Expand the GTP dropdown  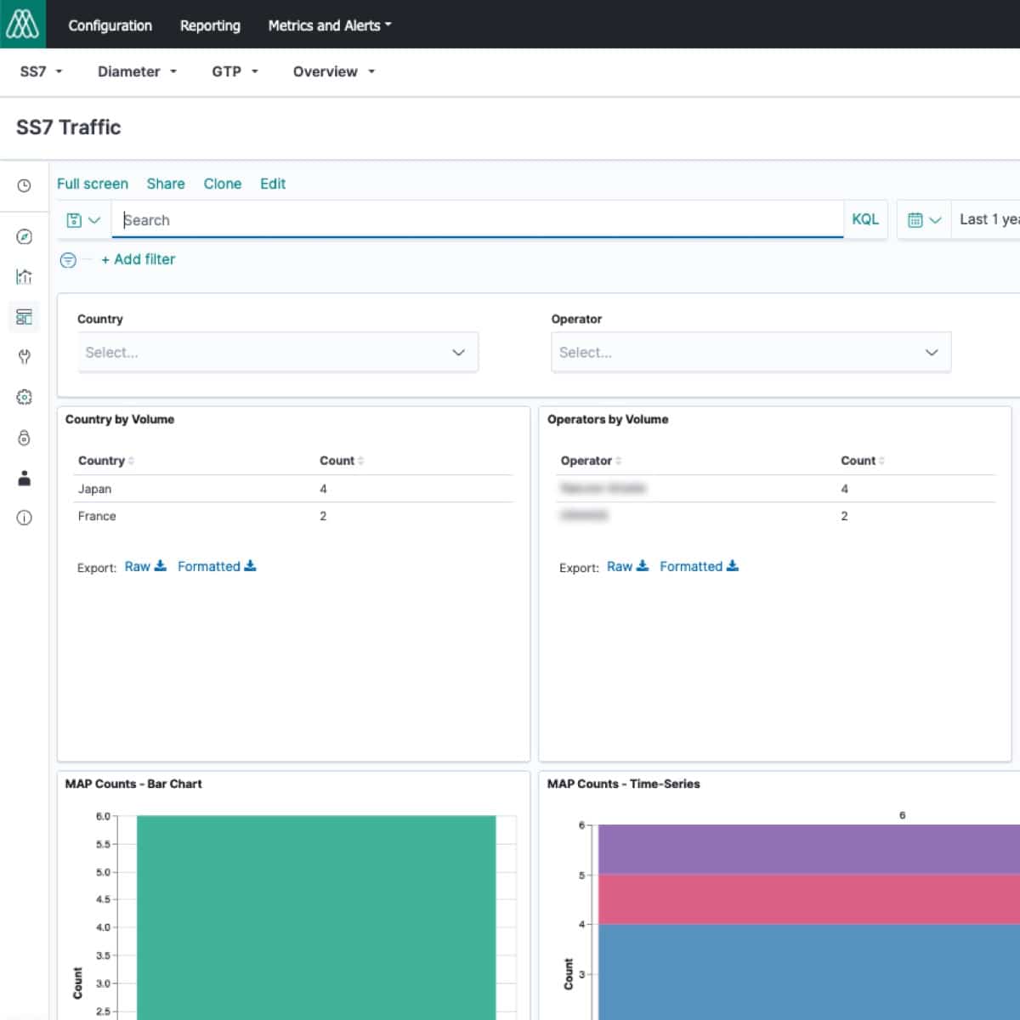coord(235,71)
